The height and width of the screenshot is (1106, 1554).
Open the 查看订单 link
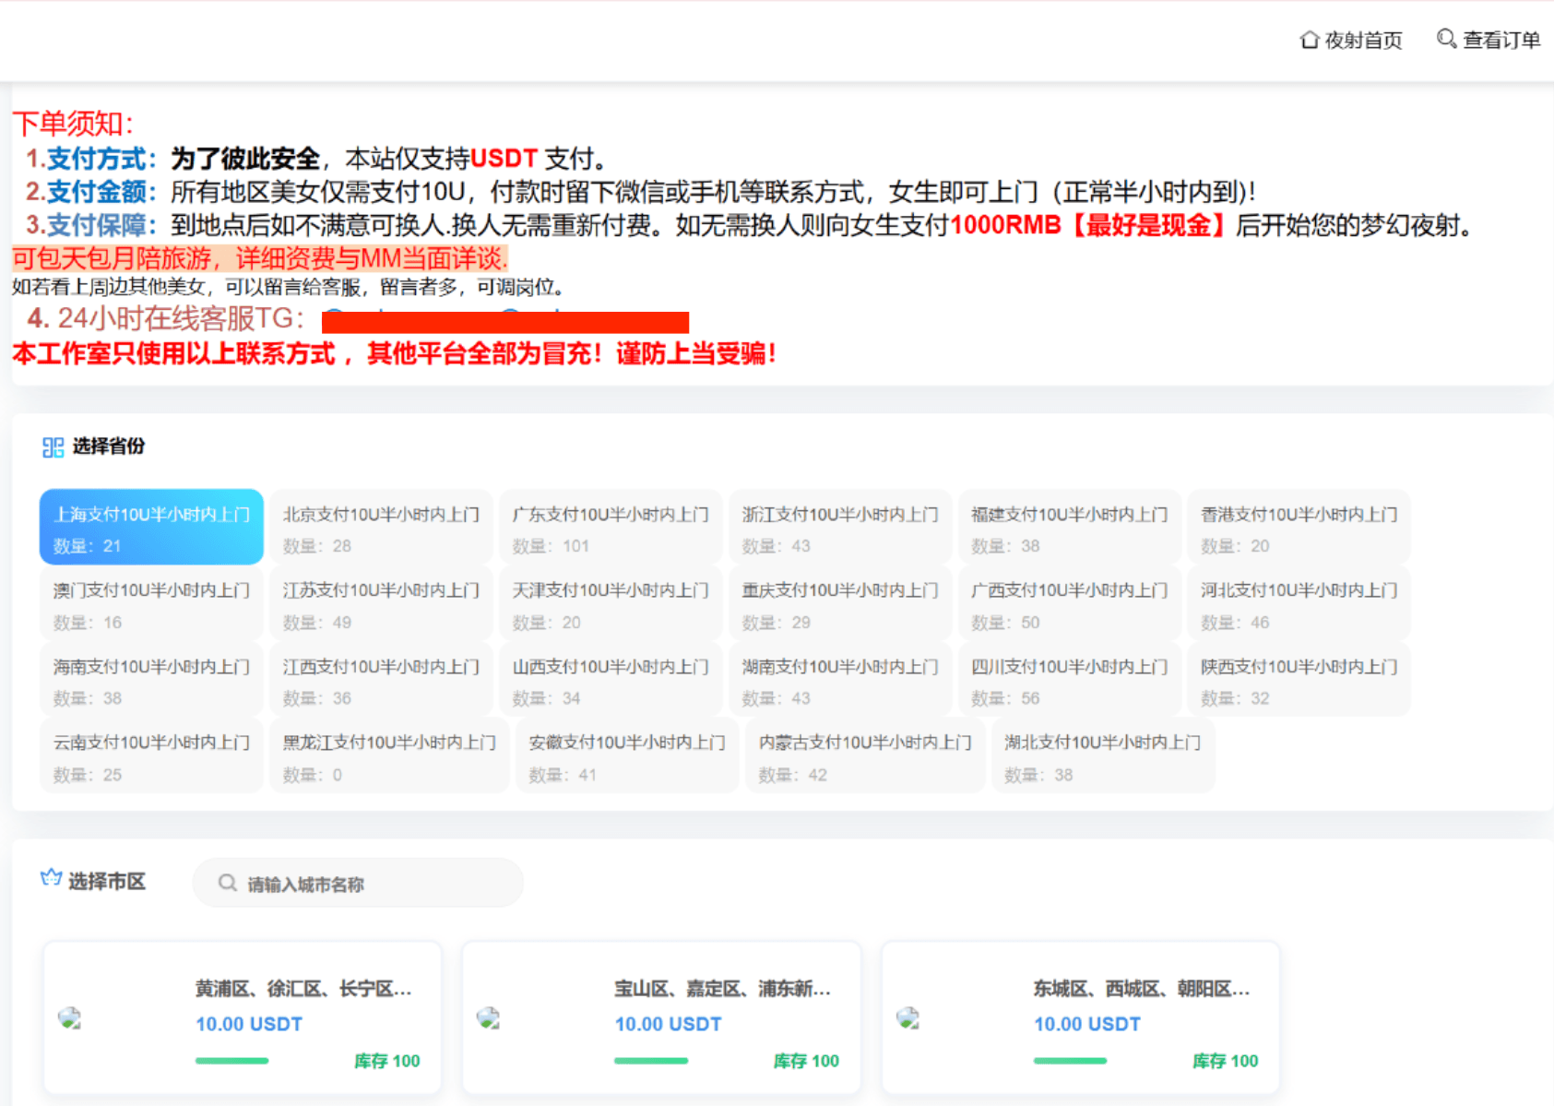pyautogui.click(x=1501, y=40)
